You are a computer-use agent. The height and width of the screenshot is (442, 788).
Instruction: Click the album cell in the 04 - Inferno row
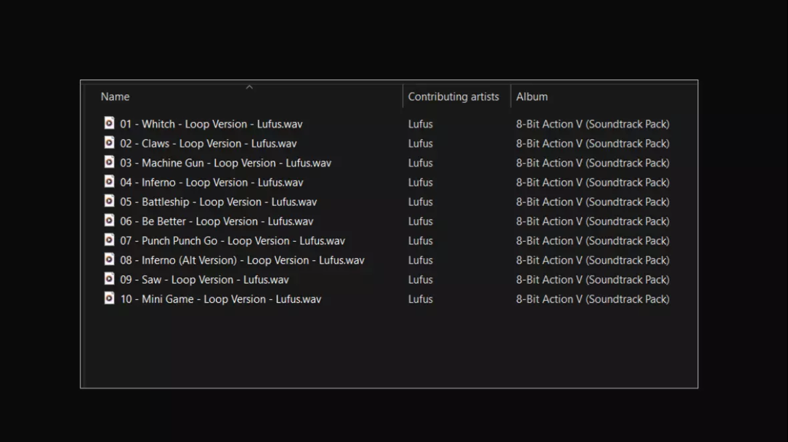point(593,183)
